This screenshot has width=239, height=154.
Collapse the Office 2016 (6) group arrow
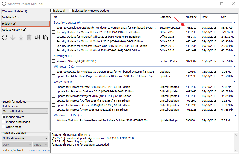coord(235,82)
